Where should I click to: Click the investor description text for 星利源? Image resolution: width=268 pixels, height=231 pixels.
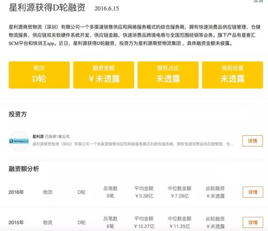click(x=133, y=144)
